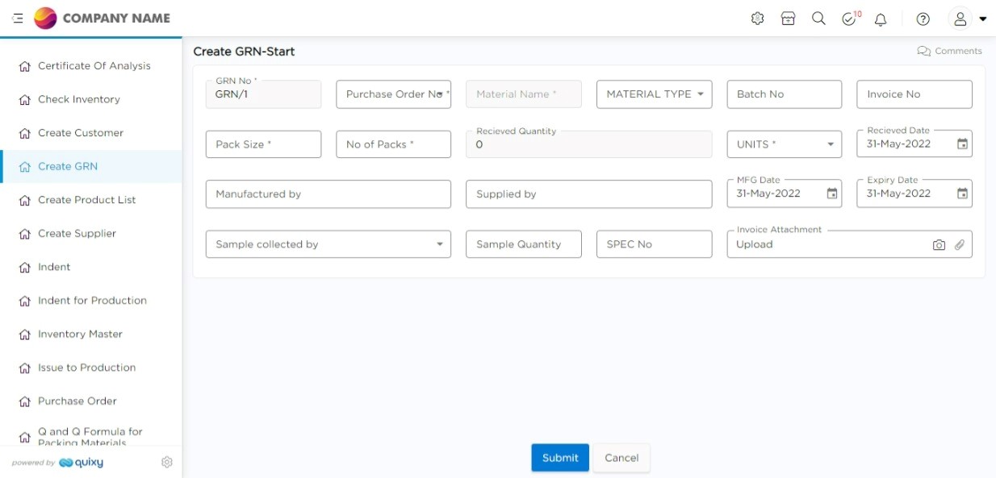Open the MFG Date calendar picker
This screenshot has height=478, width=996.
(832, 193)
